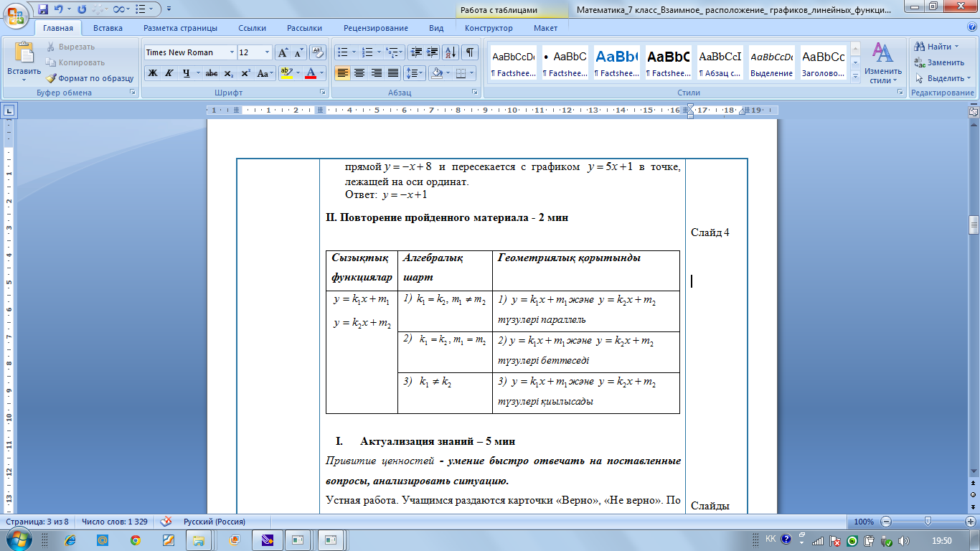Sort text with the A-Я sort icon
Screen dimensions: 980x551
coord(451,52)
